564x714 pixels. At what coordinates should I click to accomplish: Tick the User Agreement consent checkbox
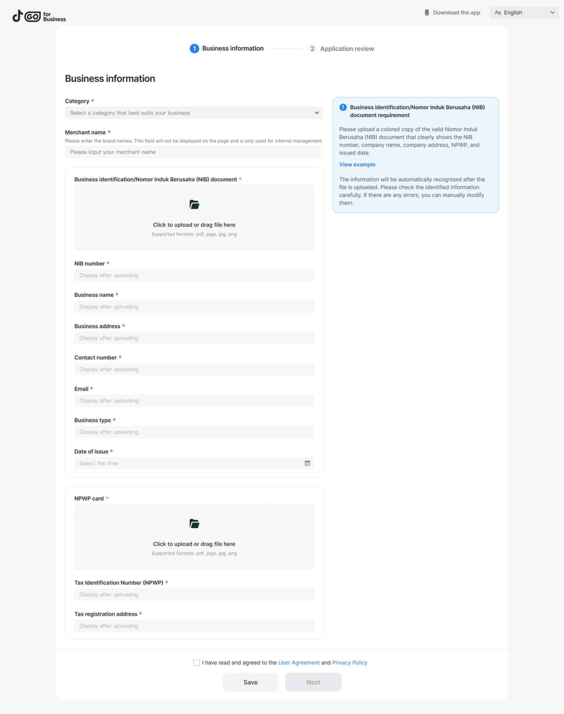[x=197, y=663]
